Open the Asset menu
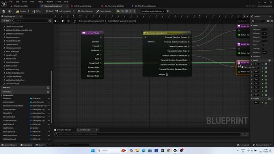Image resolution: width=274 pixels, height=154 pixels. tap(24, 2)
